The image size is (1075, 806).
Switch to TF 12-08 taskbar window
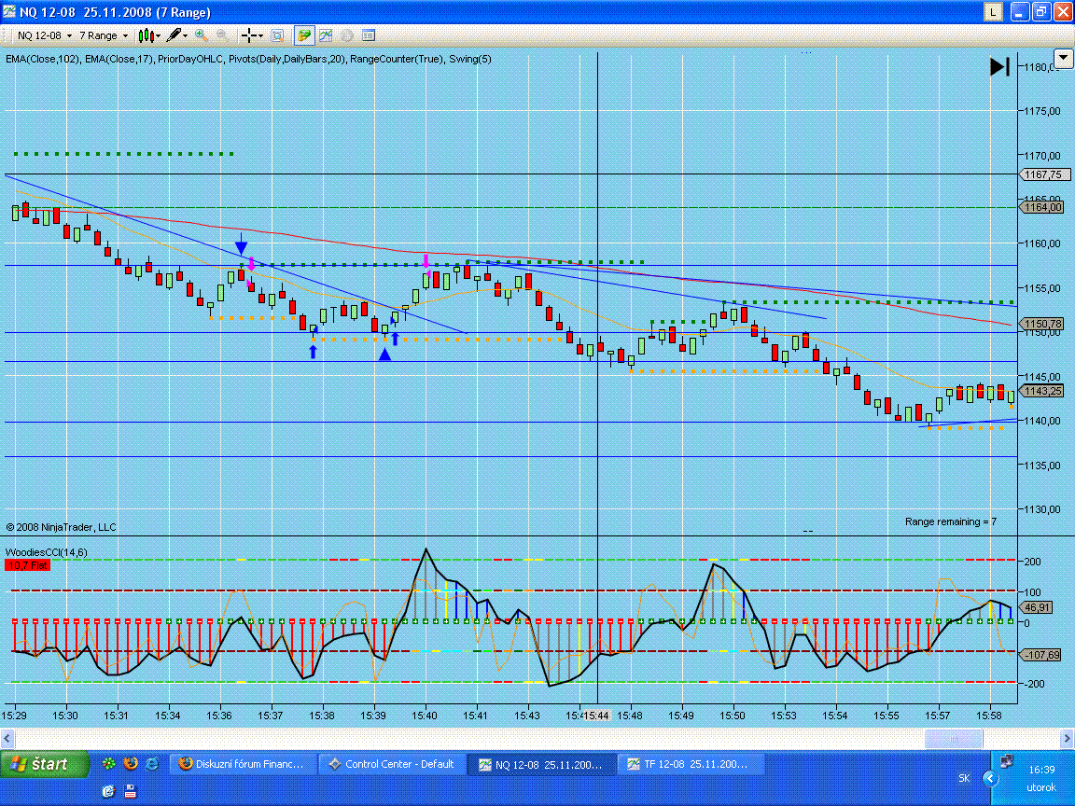click(x=692, y=764)
